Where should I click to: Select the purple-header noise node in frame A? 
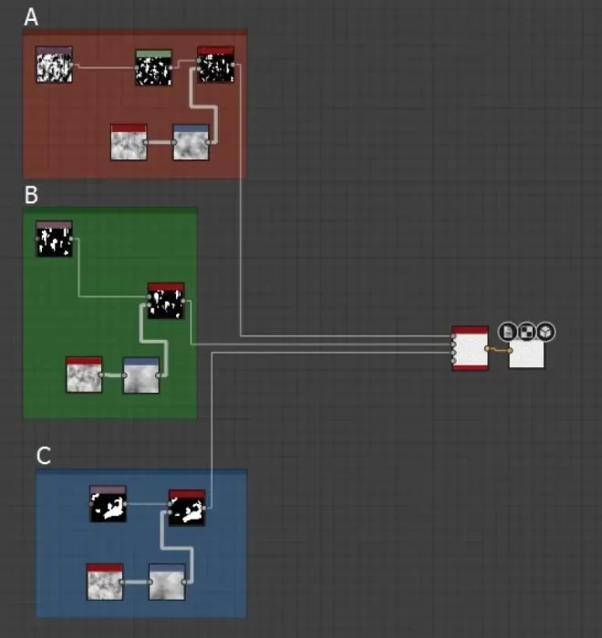tap(55, 65)
